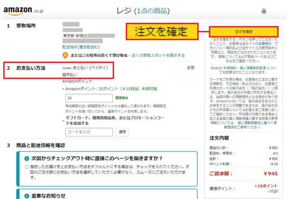
Task: Click the あと払い (ペイディ) payment text
Action: click(x=90, y=68)
